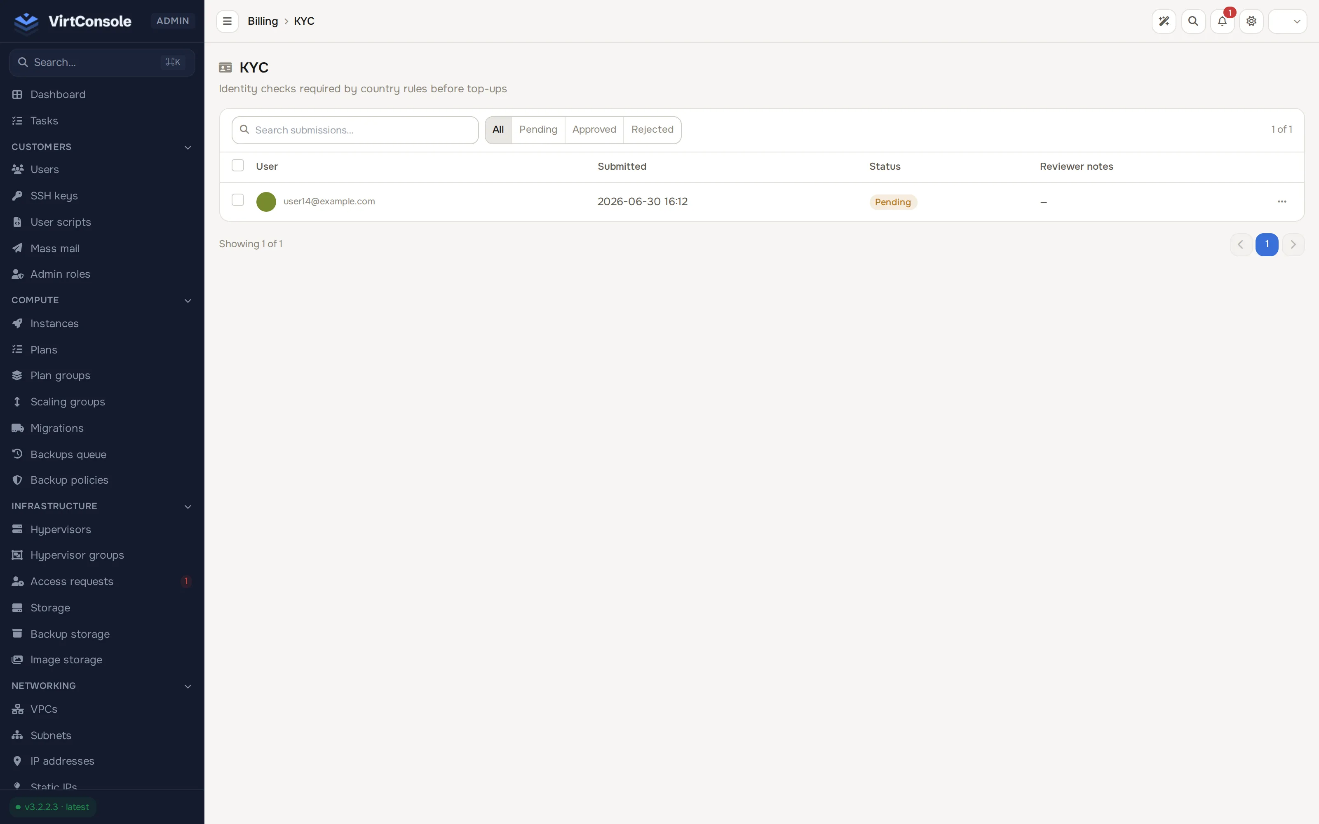Screen dimensions: 1319x824
Task: Open the theme settings gear icon
Action: (x=1251, y=21)
